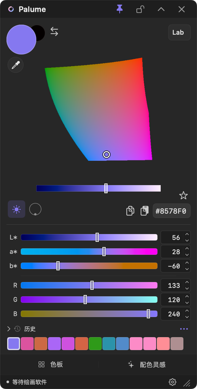
Task: Adjust the G channel slider
Action: coord(89,300)
